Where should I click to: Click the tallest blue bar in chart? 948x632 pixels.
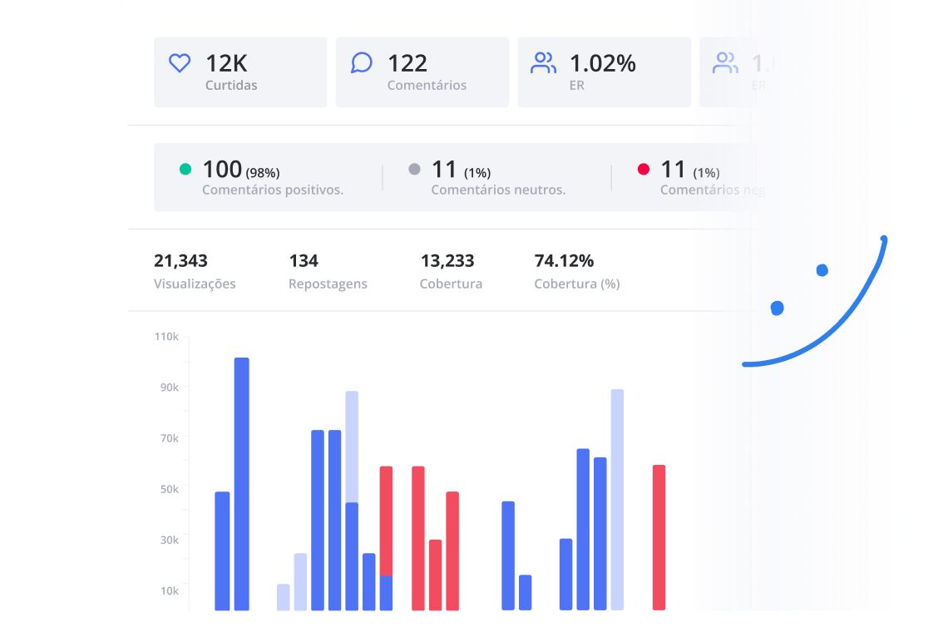click(242, 482)
